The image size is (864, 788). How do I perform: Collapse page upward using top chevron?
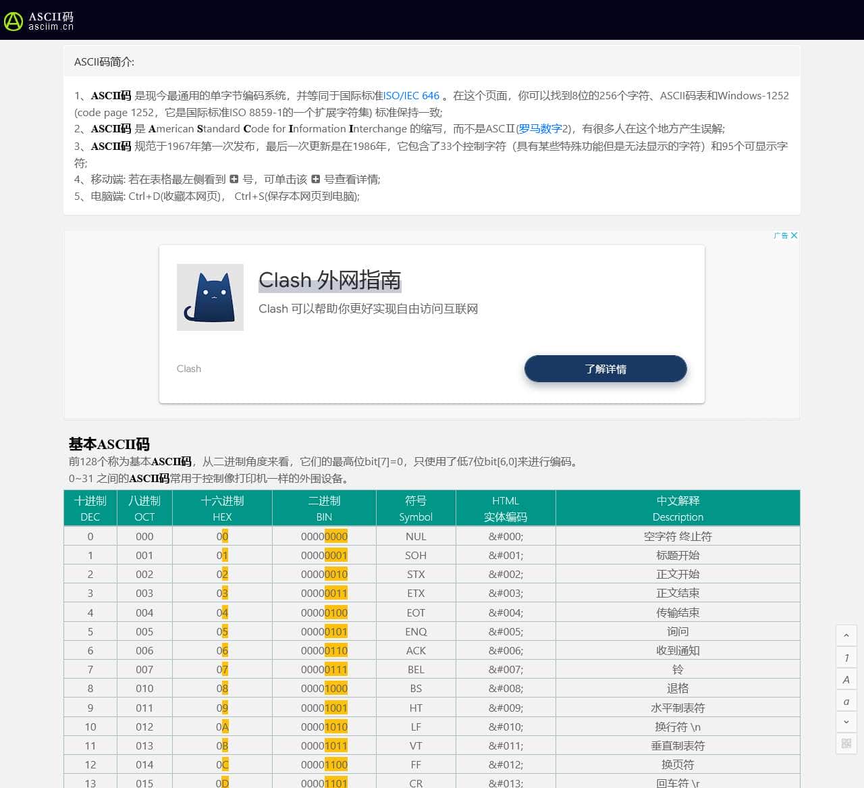846,635
